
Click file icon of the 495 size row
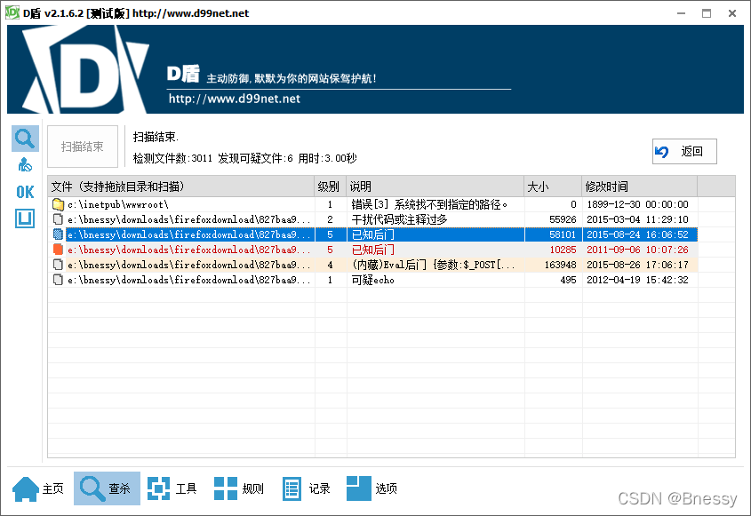click(x=58, y=280)
